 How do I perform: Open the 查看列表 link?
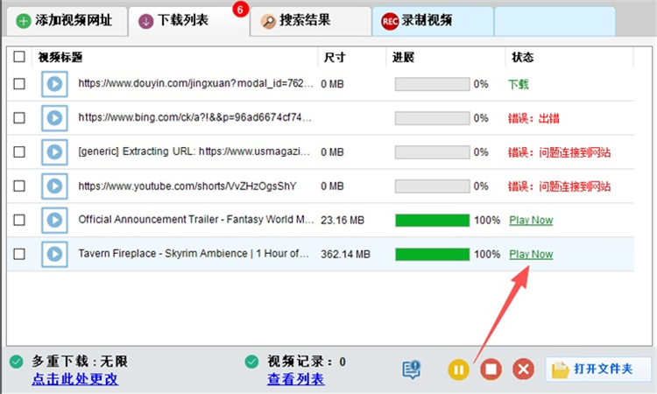pos(296,379)
